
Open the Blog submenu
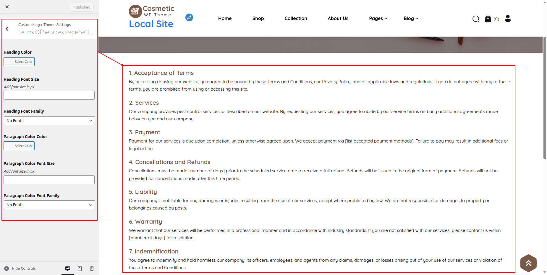(411, 19)
